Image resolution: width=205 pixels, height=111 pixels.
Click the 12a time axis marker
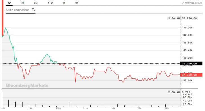(113, 108)
